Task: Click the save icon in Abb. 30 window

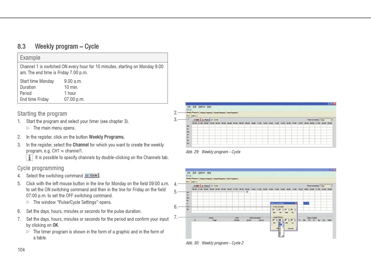Action: coord(187,176)
